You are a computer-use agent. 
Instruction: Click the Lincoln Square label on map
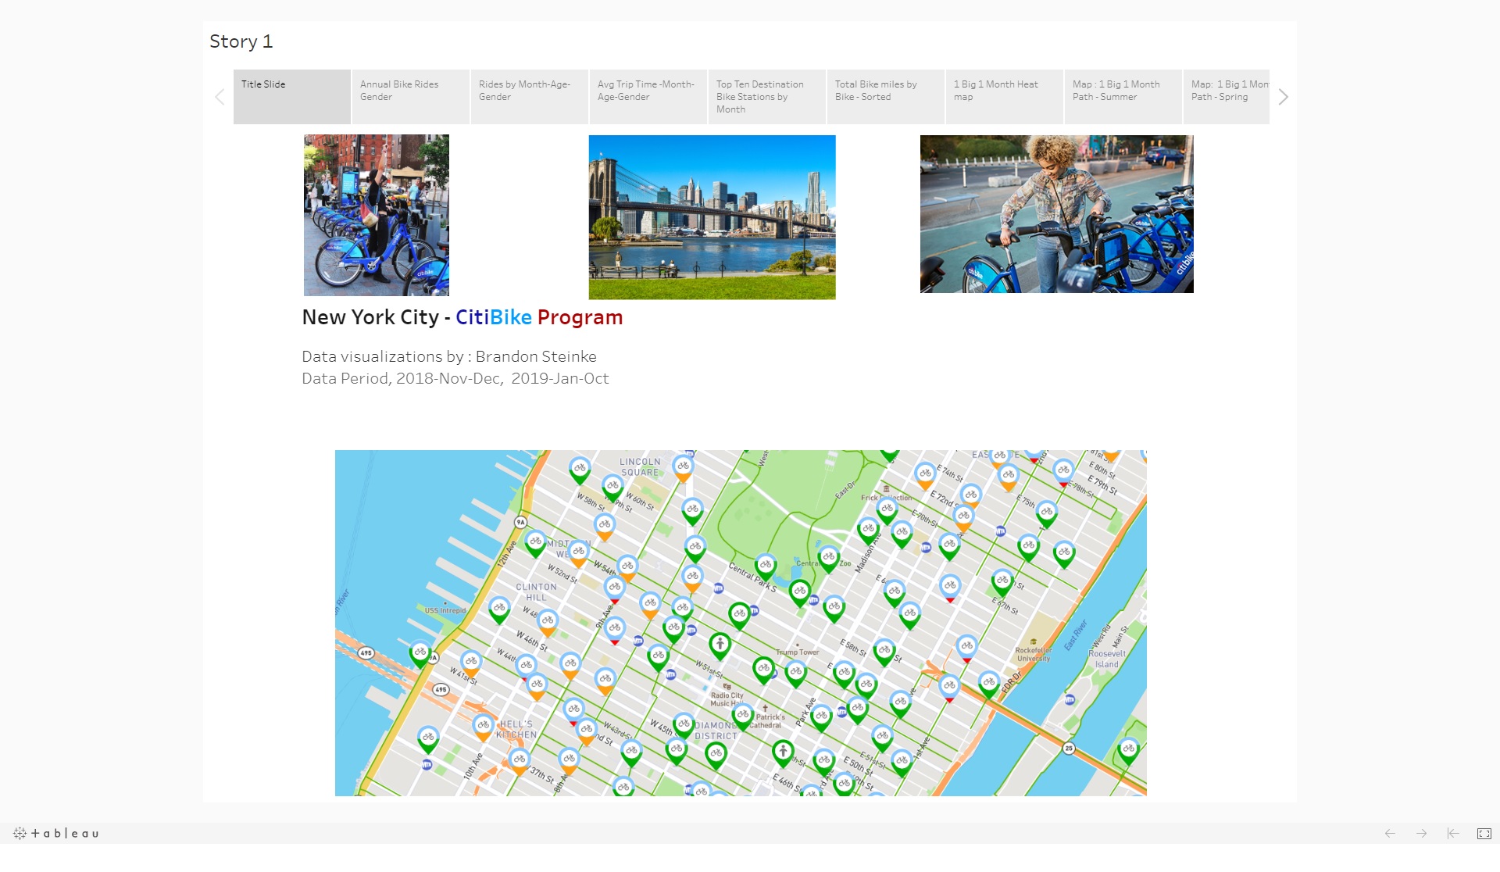click(640, 467)
